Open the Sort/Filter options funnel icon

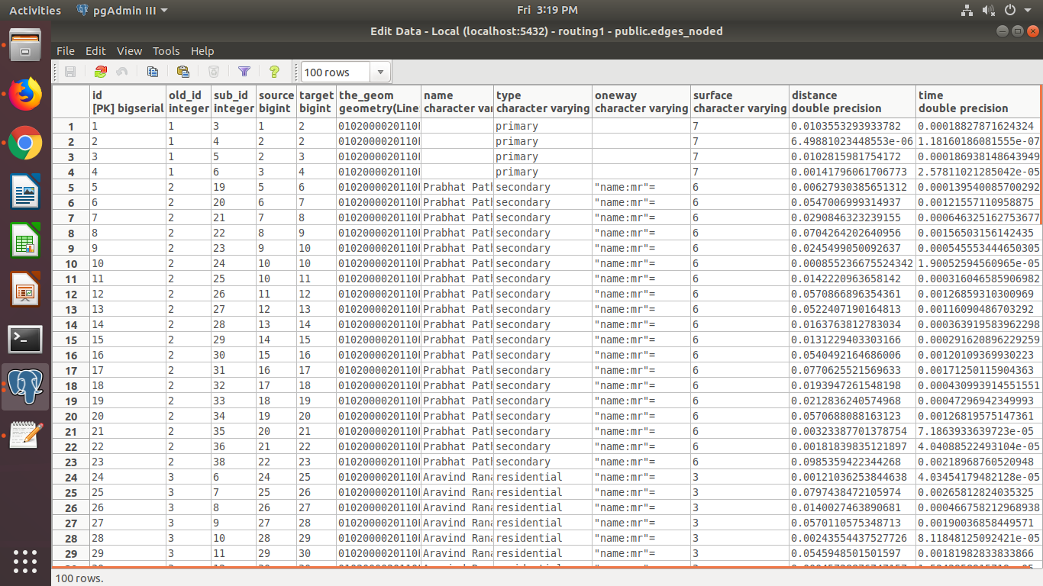click(x=244, y=72)
